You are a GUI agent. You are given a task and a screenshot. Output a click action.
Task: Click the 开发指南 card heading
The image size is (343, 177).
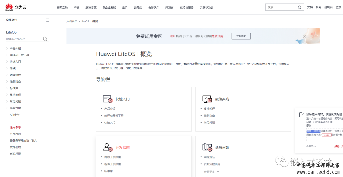(x=123, y=148)
